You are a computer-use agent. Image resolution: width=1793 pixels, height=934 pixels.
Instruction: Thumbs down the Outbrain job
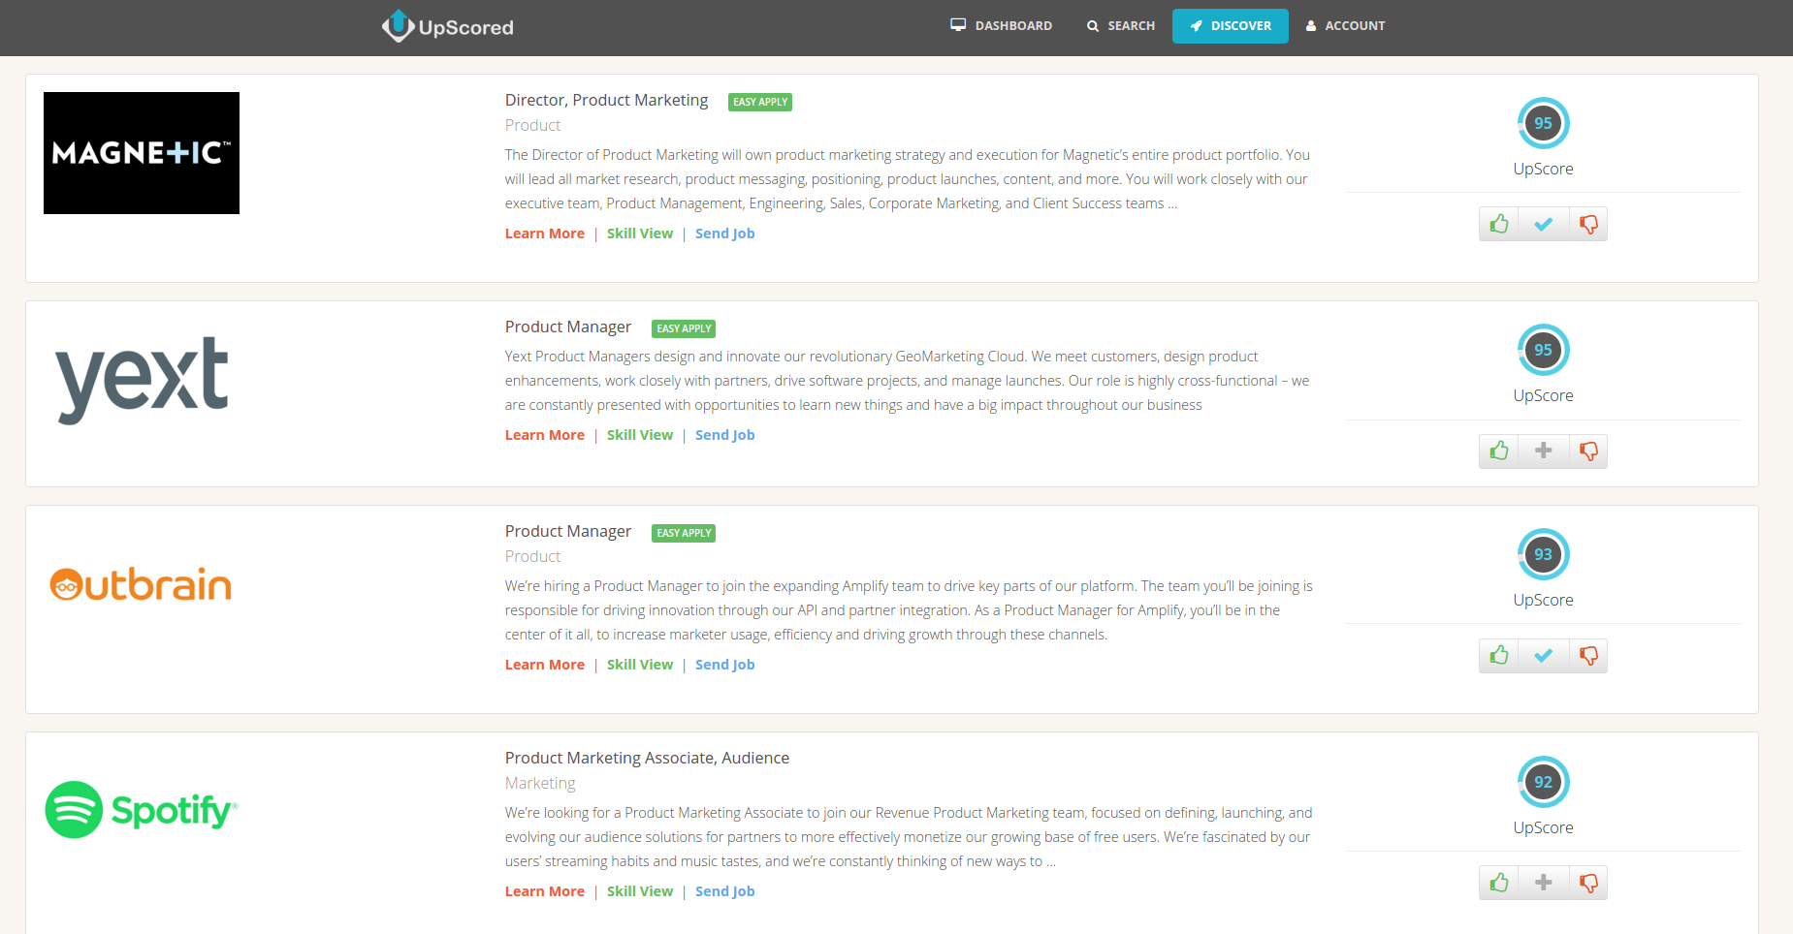click(1588, 655)
